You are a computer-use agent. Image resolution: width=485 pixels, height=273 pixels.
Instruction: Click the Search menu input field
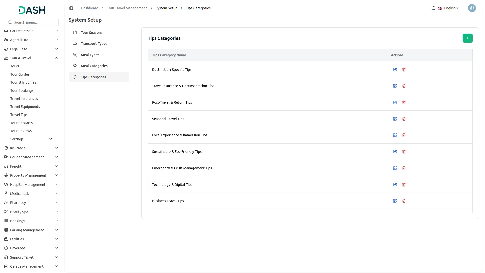pyautogui.click(x=35, y=22)
